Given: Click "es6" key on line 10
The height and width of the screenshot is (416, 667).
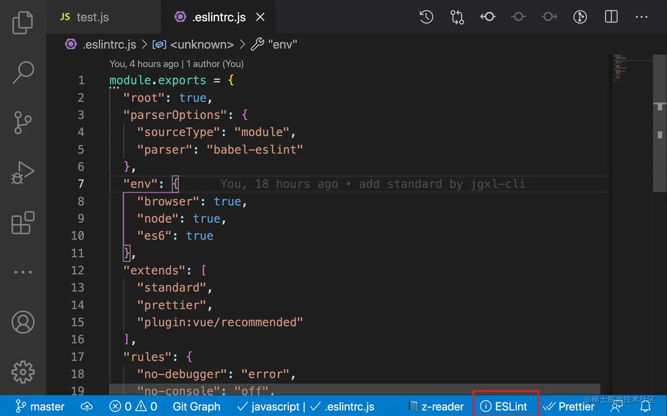Looking at the screenshot, I should pyautogui.click(x=154, y=236).
